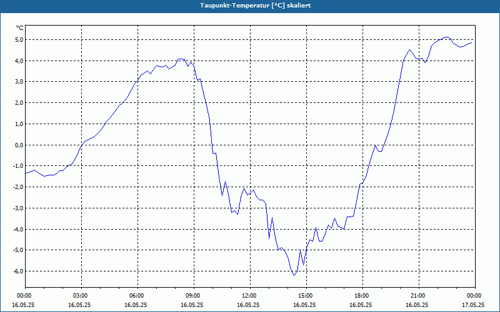Click the 16.05.25 date under 09:00
This screenshot has width=500, height=312.
[192, 305]
